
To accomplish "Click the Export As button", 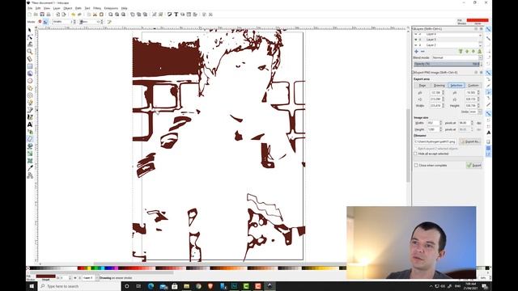I will [469, 141].
